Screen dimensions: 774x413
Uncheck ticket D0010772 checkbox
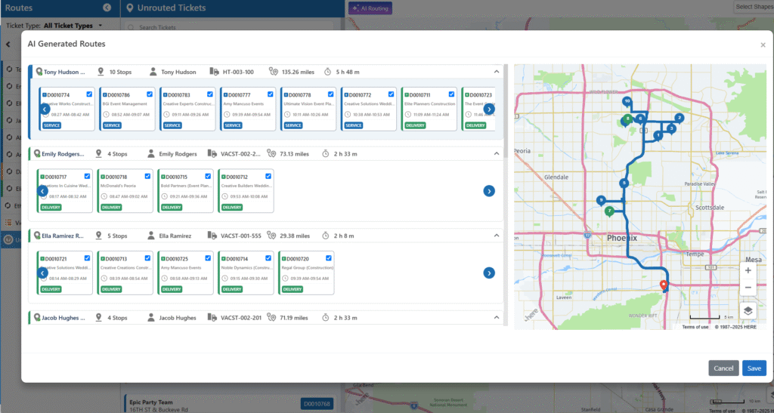coord(391,94)
